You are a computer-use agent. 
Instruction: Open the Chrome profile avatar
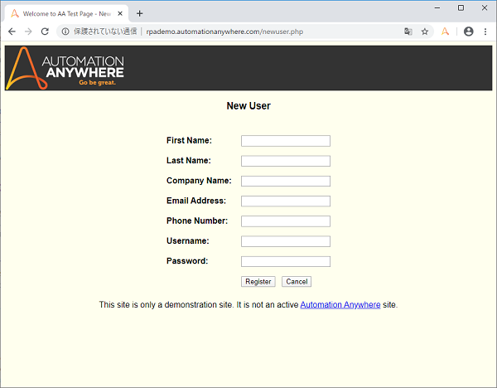coord(468,32)
